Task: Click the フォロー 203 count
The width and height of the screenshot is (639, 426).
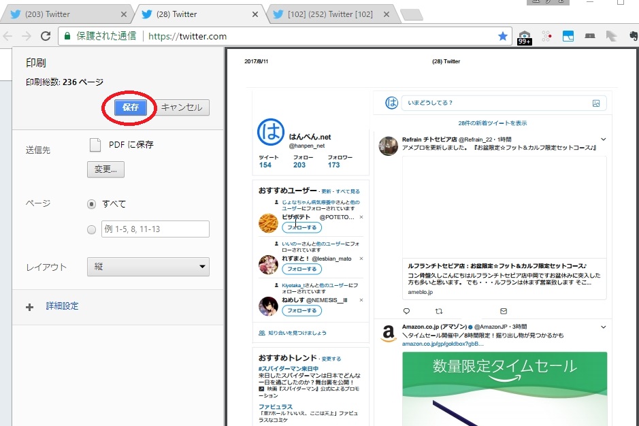Action: pos(303,161)
